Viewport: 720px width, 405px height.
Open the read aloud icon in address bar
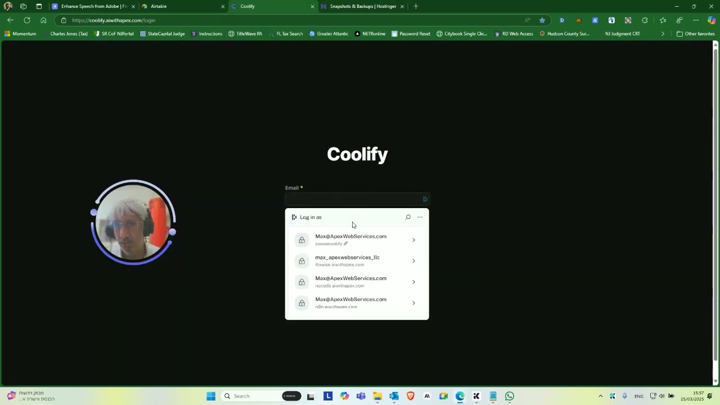point(527,20)
